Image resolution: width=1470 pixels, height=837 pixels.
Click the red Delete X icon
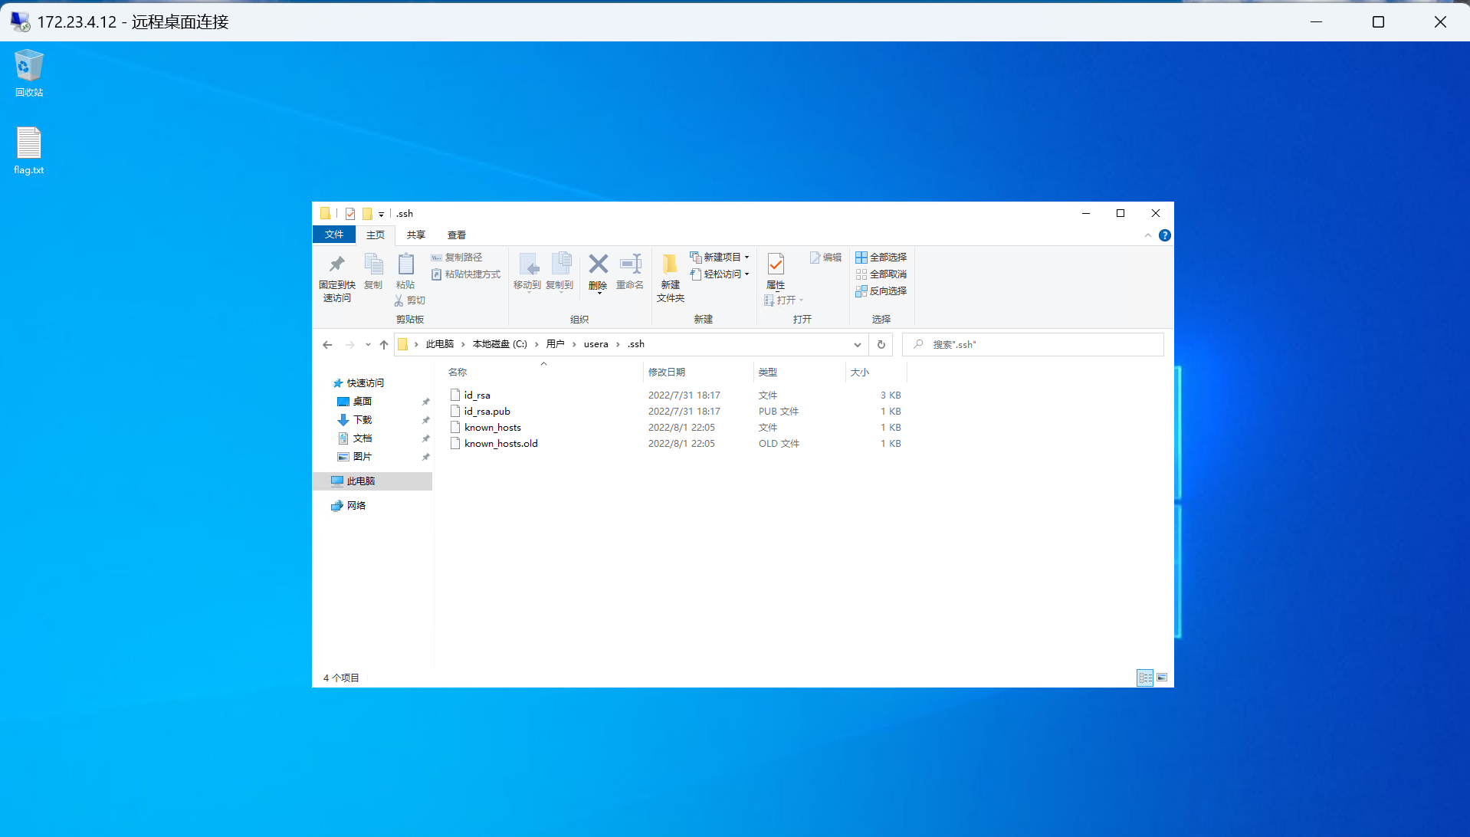pyautogui.click(x=599, y=264)
